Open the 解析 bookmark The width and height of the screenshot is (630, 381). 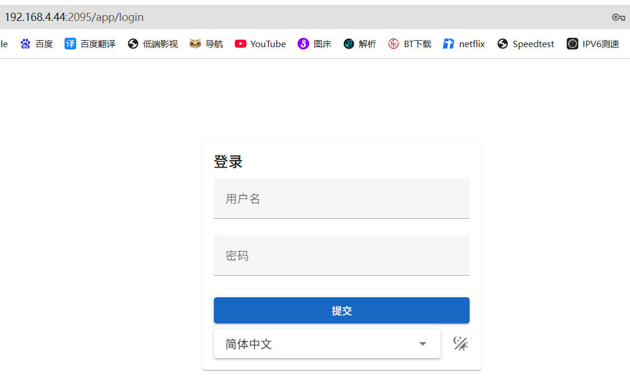tap(360, 44)
